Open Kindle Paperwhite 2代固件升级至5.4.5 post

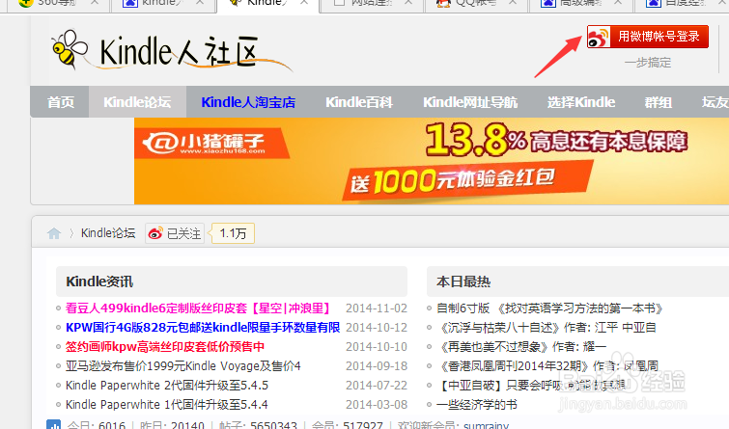(167, 386)
